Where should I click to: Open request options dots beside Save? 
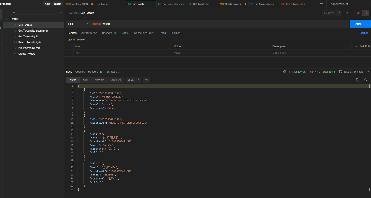(346, 13)
